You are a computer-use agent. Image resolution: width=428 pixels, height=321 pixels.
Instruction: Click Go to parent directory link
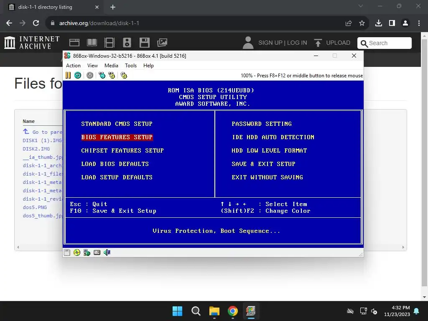click(x=43, y=132)
